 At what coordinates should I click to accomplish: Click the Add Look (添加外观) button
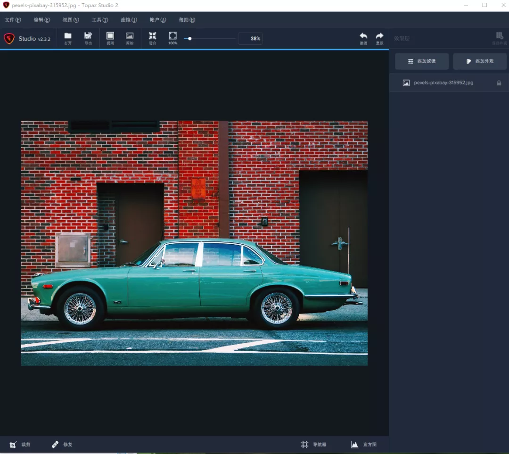[x=480, y=61]
